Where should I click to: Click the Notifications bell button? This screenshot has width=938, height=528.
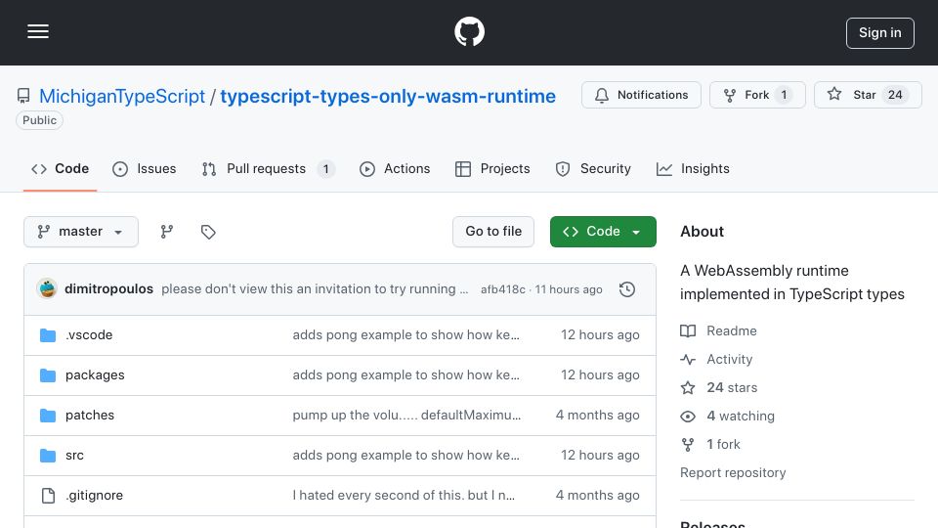(x=641, y=95)
